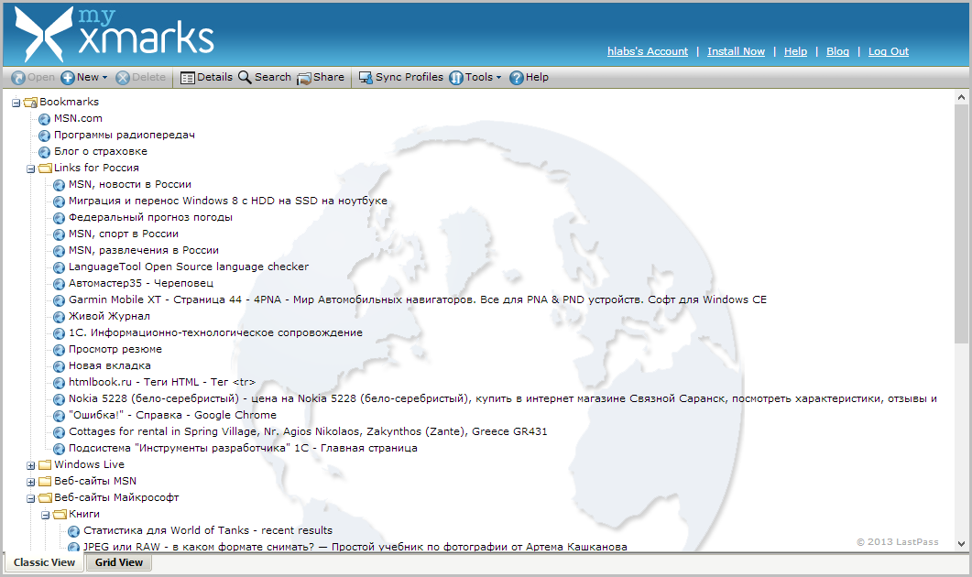
Task: Switch to Classic View tab
Action: [44, 562]
